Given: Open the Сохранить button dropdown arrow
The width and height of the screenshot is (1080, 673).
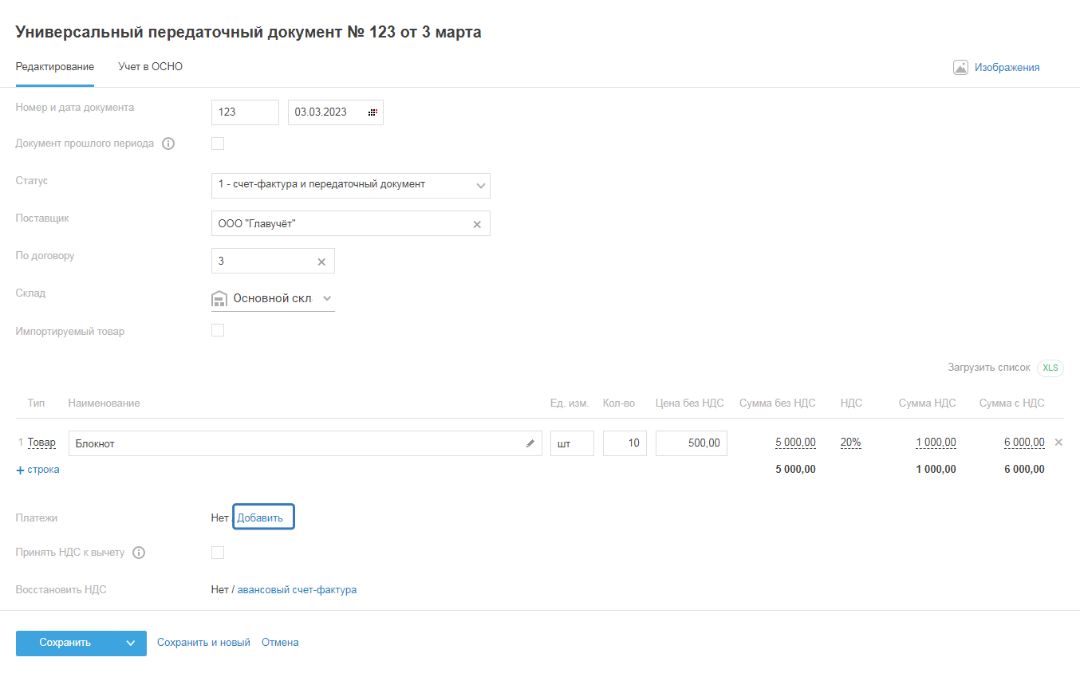Looking at the screenshot, I should [x=131, y=643].
